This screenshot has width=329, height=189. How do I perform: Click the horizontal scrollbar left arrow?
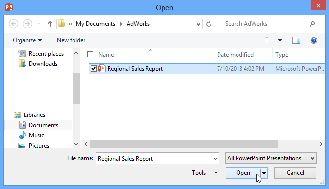click(86, 144)
